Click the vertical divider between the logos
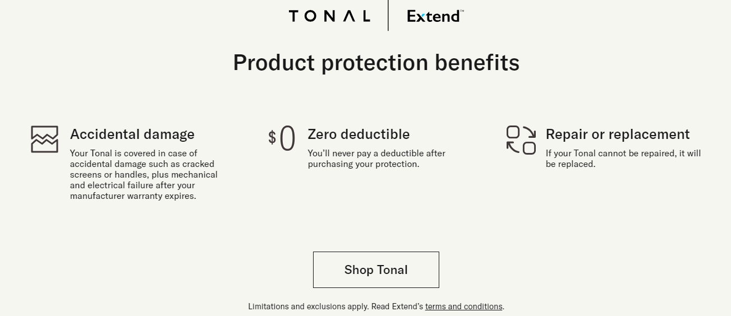 [388, 15]
